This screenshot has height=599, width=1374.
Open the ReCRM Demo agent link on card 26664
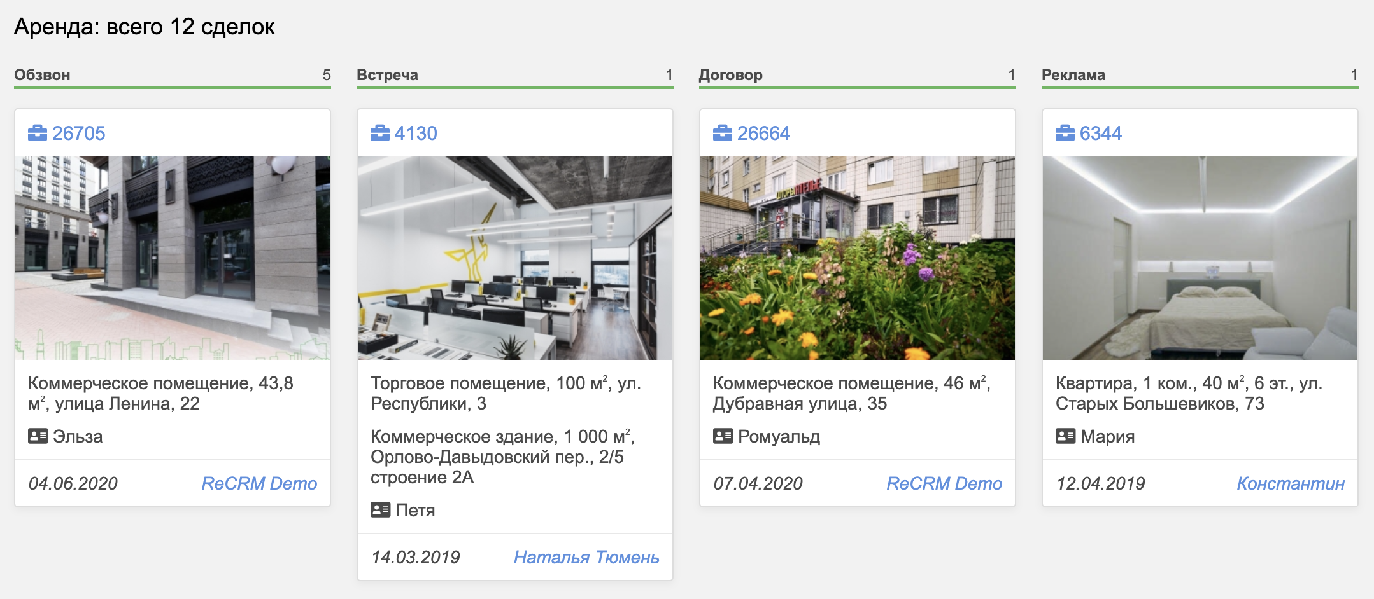(x=944, y=483)
